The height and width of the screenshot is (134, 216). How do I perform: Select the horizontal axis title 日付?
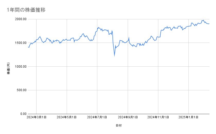click(x=119, y=126)
